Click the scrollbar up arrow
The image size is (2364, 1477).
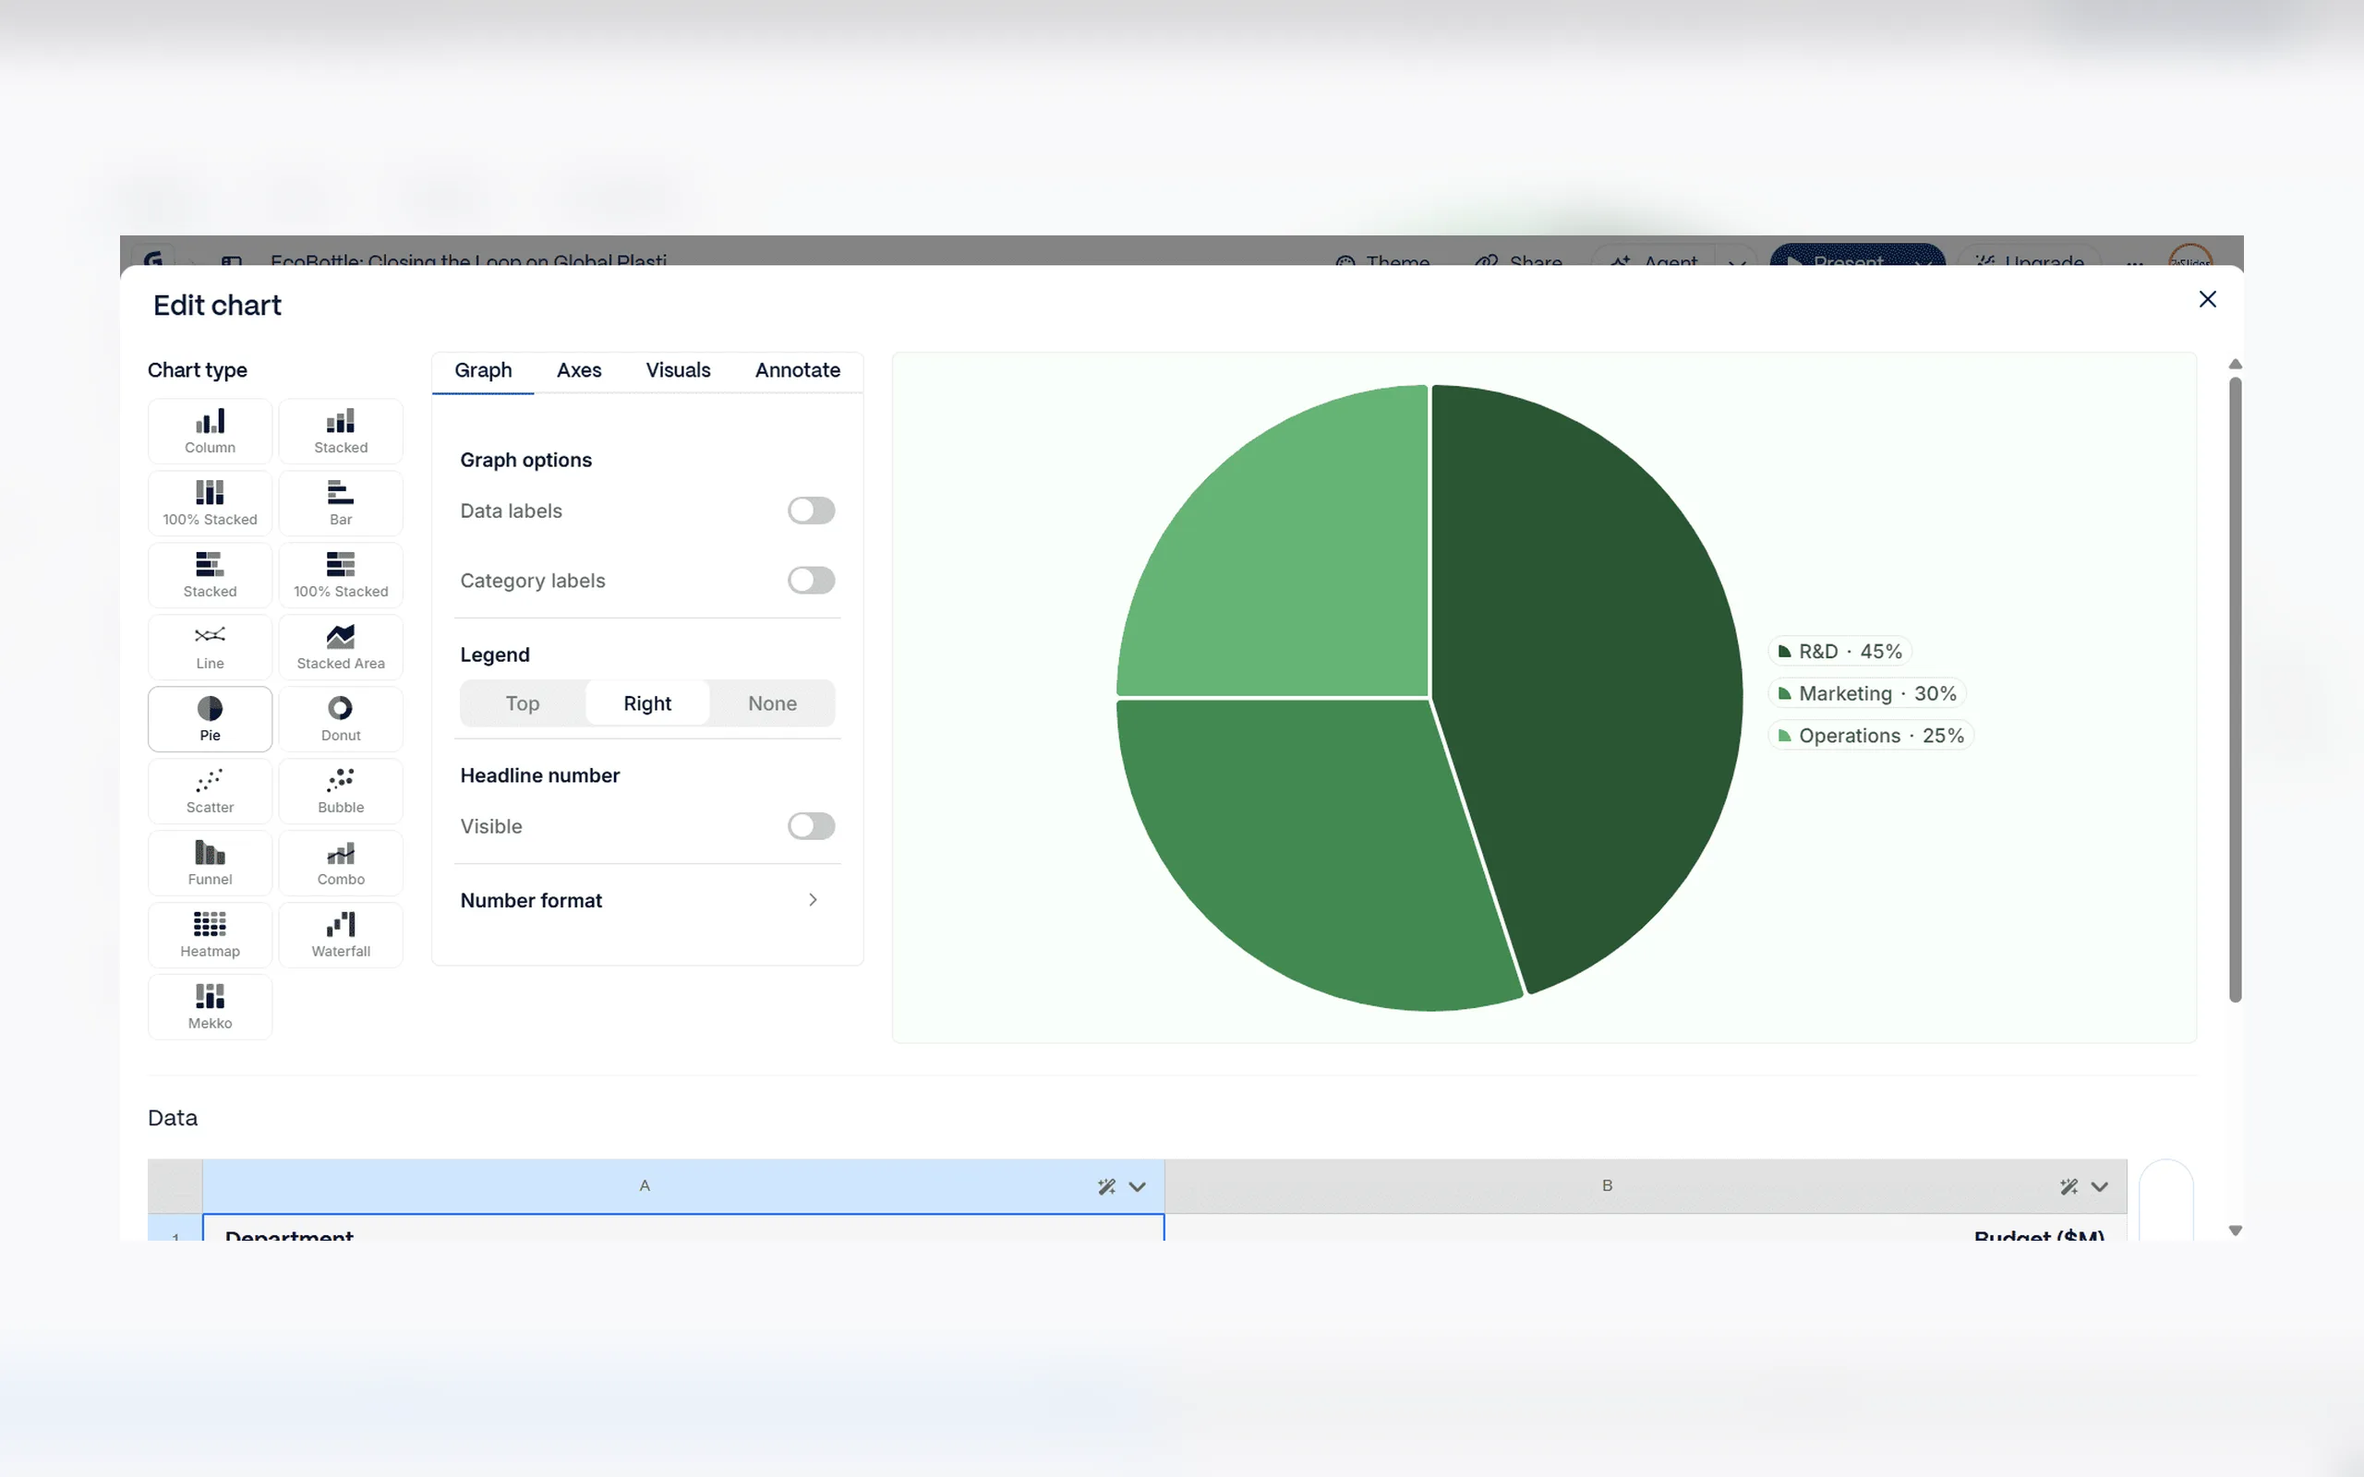(x=2235, y=365)
